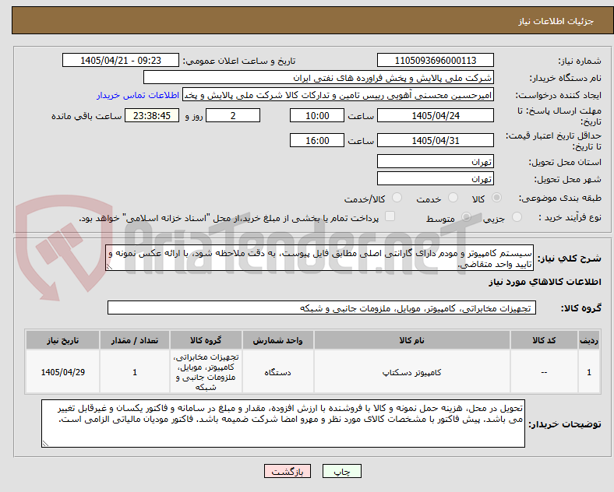Click the گروه کالا table column header
The height and width of the screenshot is (492, 614).
click(206, 340)
